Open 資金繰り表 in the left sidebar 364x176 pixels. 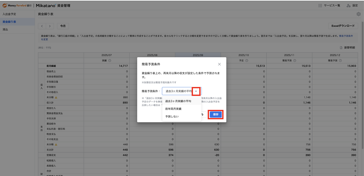coord(17,22)
